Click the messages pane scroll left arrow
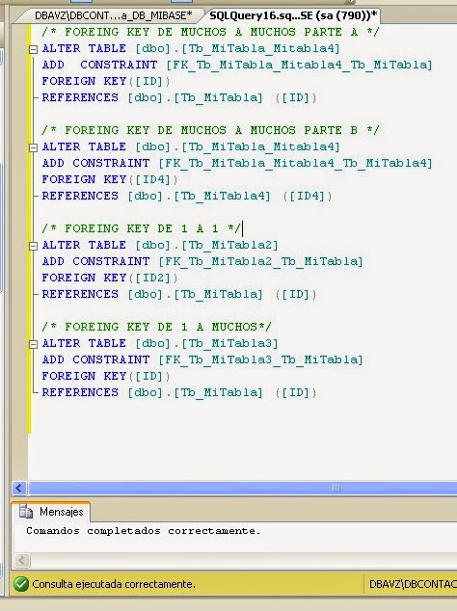This screenshot has width=457, height=611. 22,560
